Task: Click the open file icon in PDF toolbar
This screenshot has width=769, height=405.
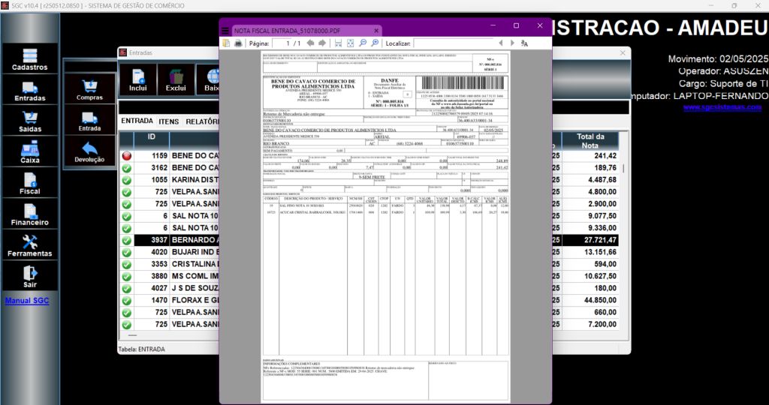Action: (226, 43)
